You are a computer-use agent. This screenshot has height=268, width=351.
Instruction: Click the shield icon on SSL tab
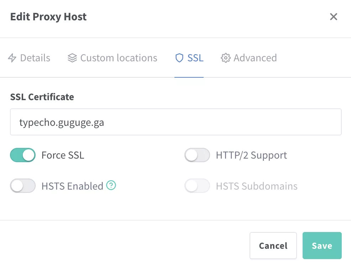179,58
